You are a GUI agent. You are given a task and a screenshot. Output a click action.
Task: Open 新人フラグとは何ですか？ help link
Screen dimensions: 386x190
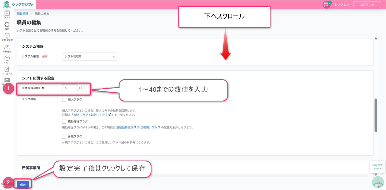93,115
